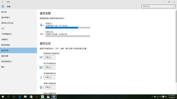Click the gray D: drive usage bar
This screenshot has height=99, width=177.
[68, 36]
